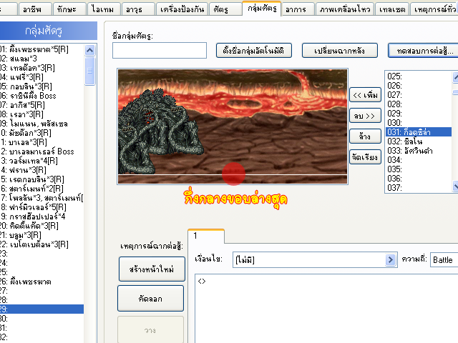
Task: Select troop ราชินีผึ้ง Boss
Action: [x=42, y=96]
